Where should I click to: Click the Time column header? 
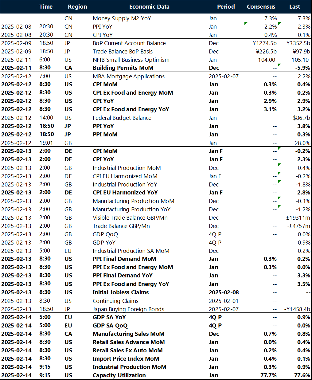[x=46, y=6]
